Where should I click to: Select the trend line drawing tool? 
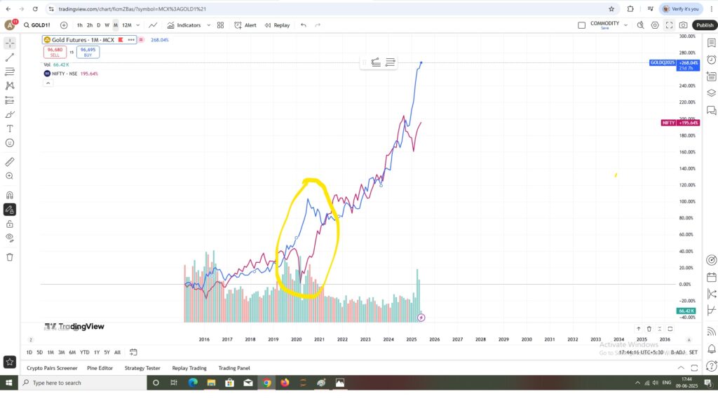(10, 57)
